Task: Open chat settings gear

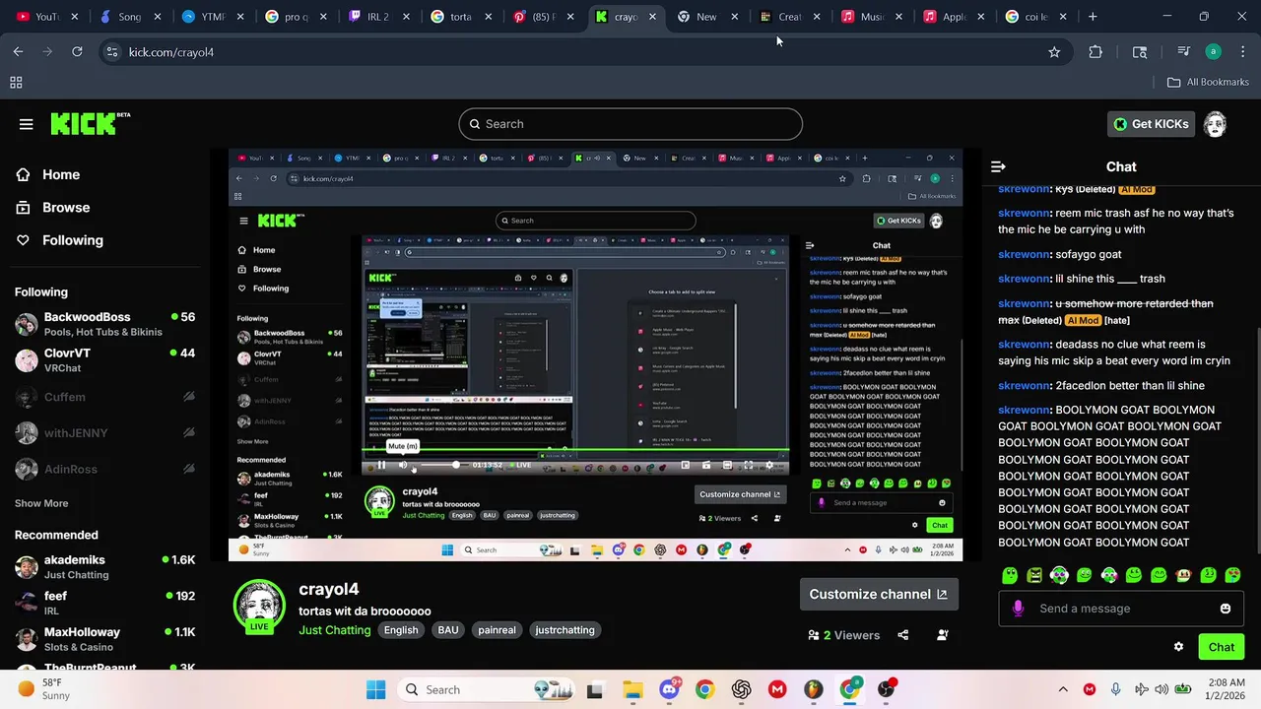Action: [1178, 647]
